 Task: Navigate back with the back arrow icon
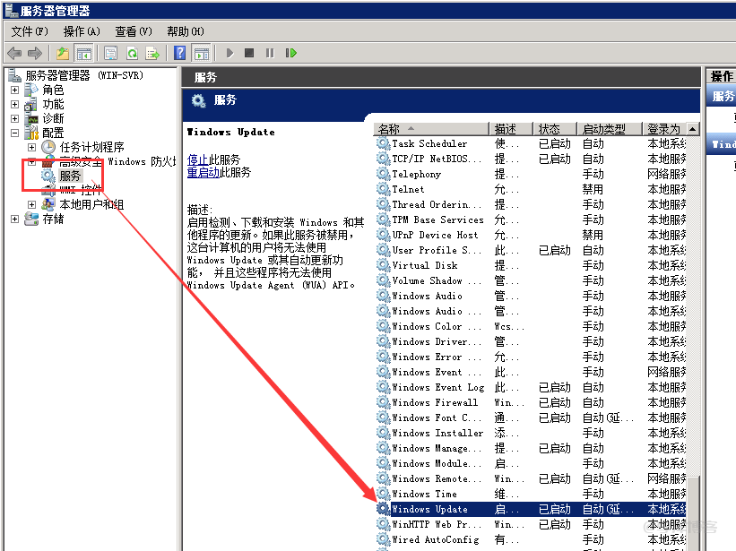[x=13, y=52]
